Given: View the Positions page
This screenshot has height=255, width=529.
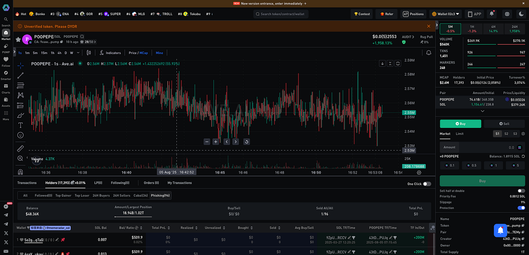Looking at the screenshot, I should tap(413, 14).
